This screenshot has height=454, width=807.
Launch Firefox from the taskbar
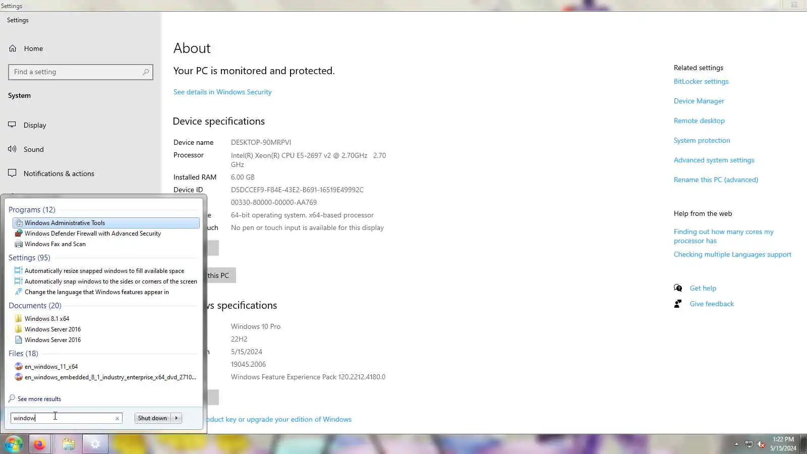[x=39, y=444]
